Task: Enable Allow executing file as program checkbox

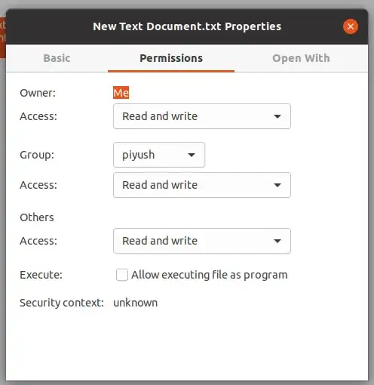Action: [x=122, y=275]
